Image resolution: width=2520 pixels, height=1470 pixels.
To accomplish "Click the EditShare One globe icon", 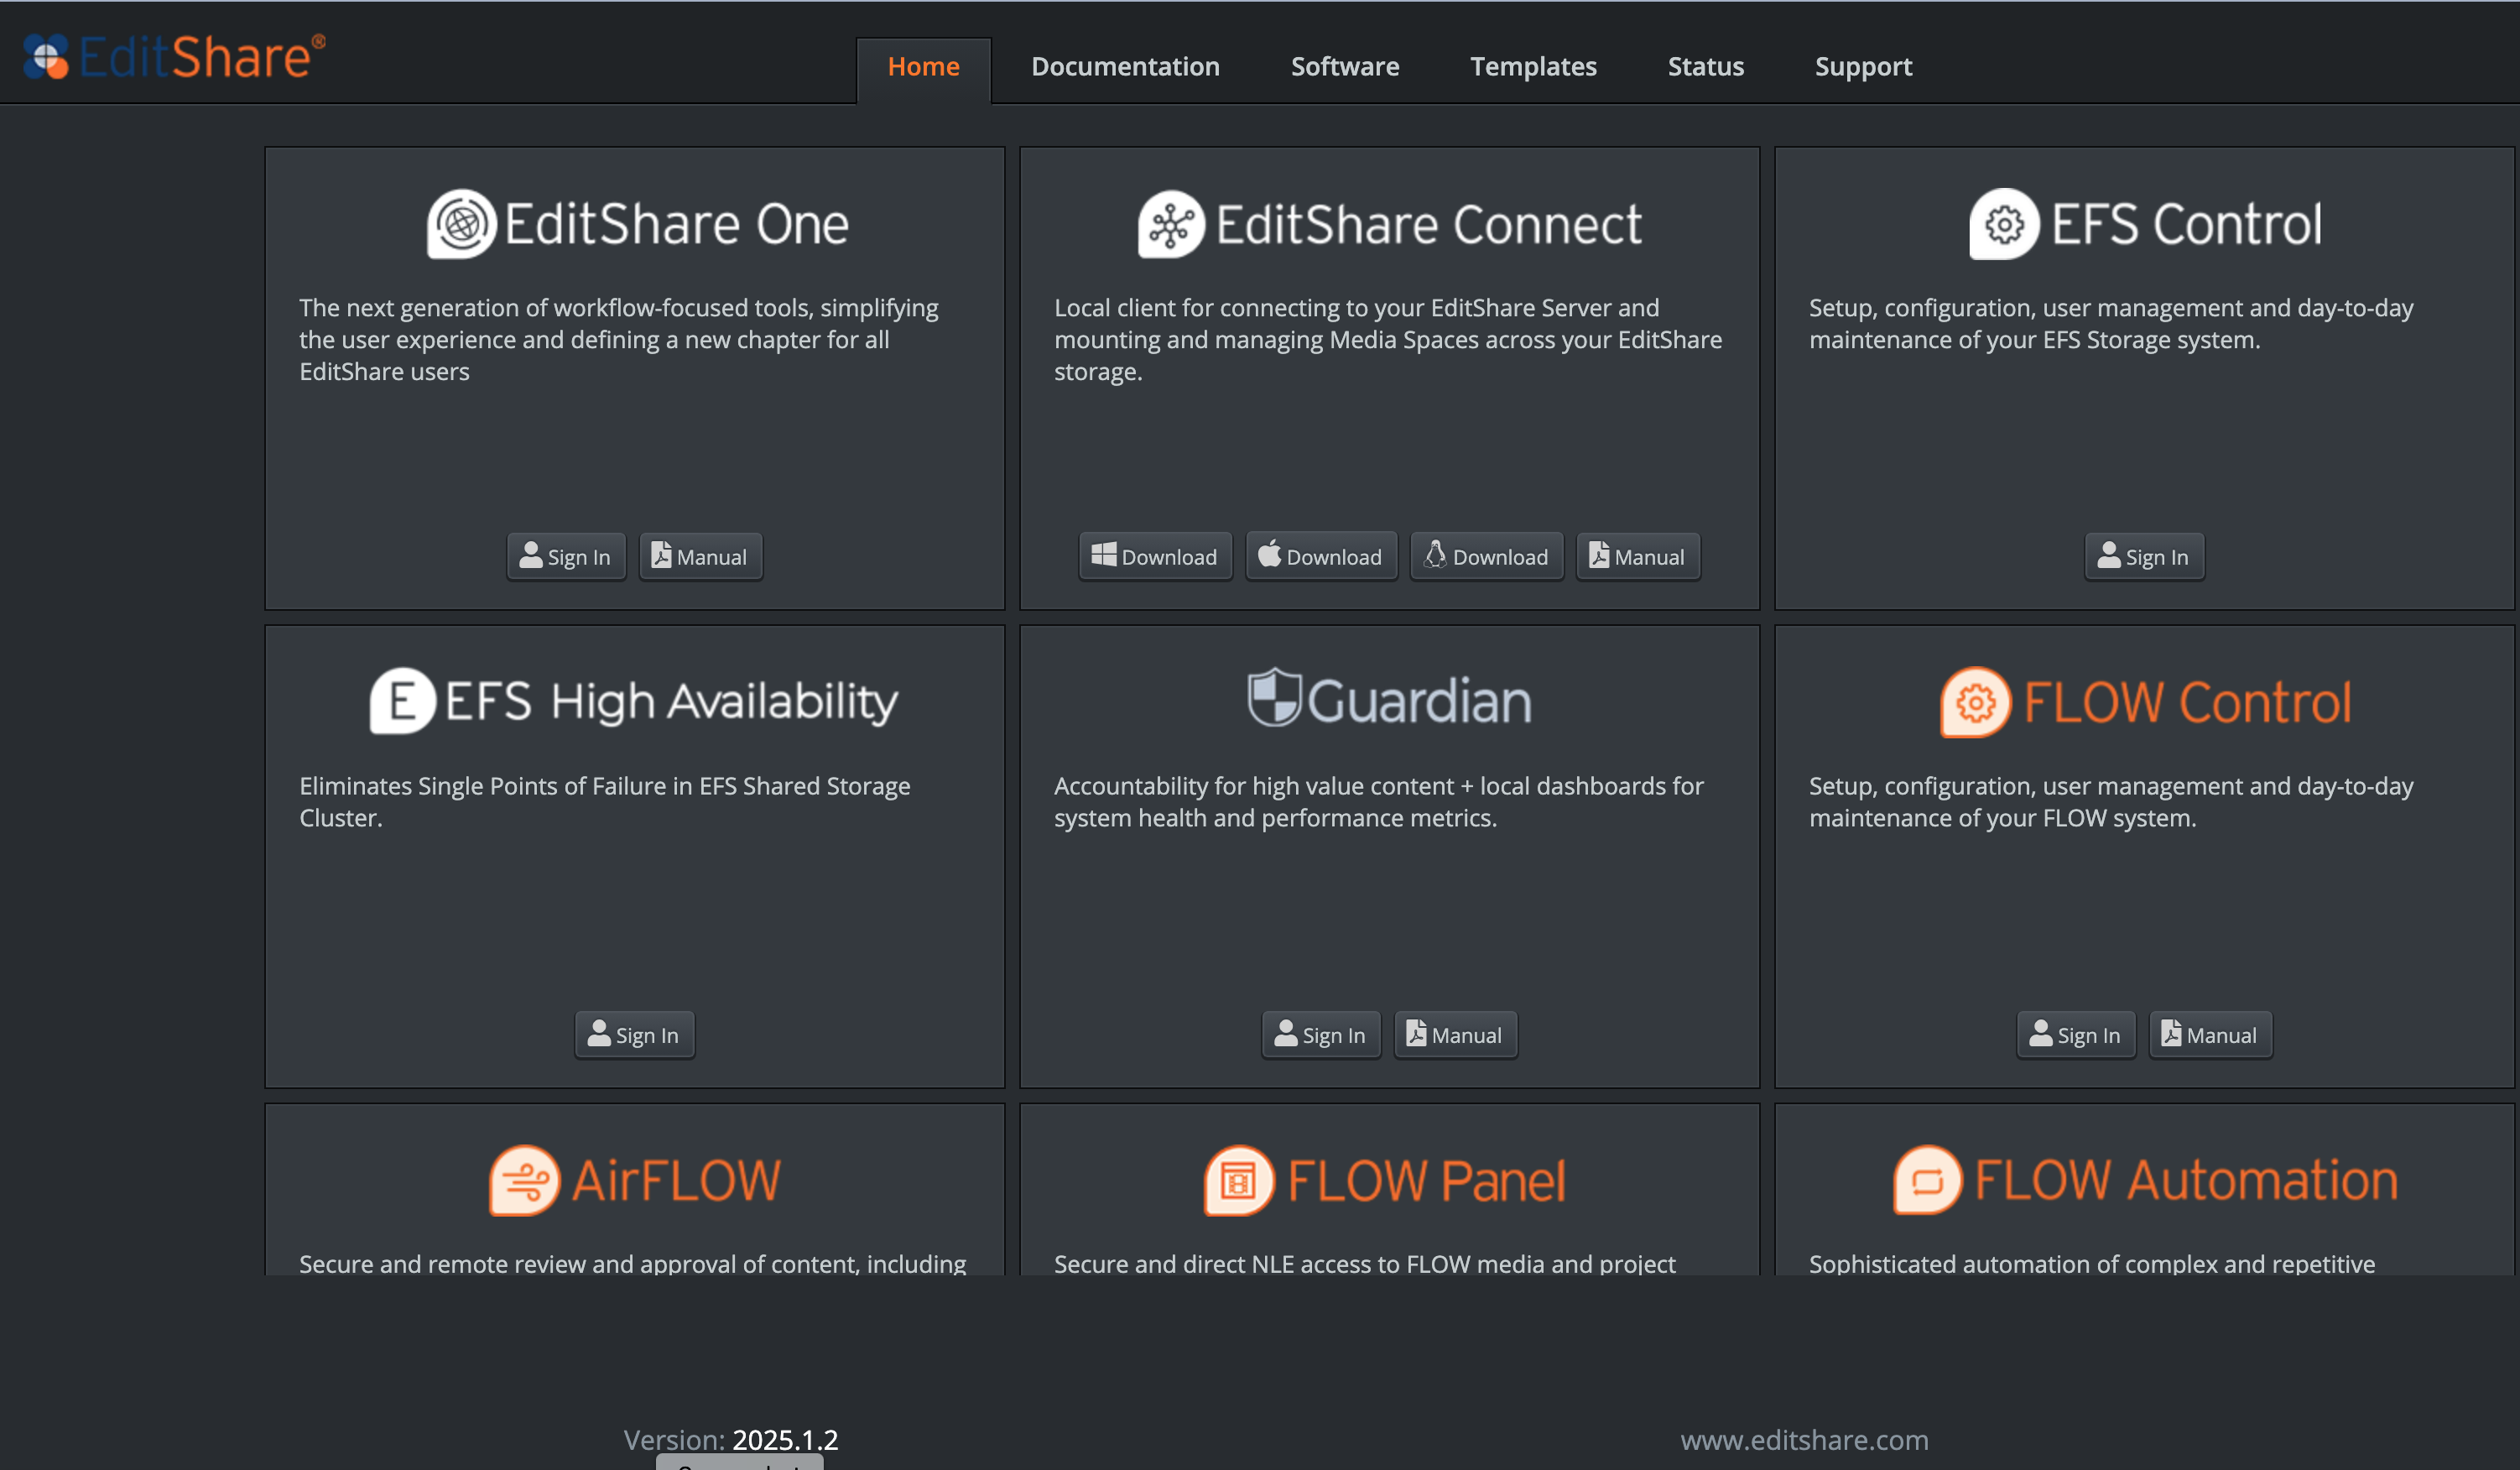I will point(461,224).
